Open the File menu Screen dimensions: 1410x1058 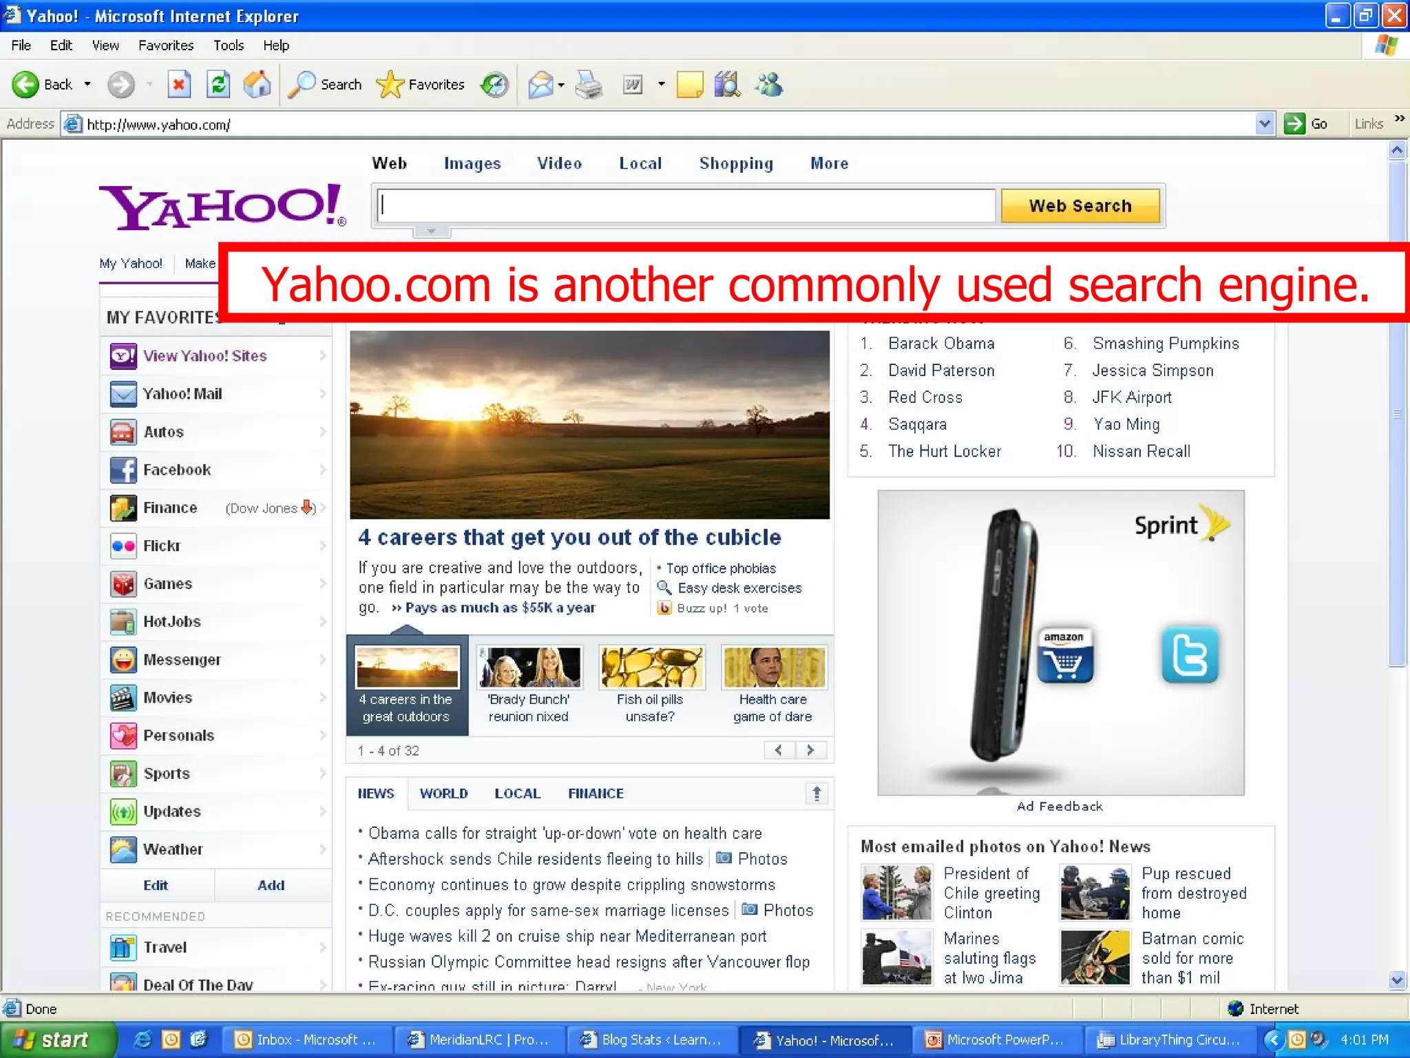pyautogui.click(x=21, y=45)
